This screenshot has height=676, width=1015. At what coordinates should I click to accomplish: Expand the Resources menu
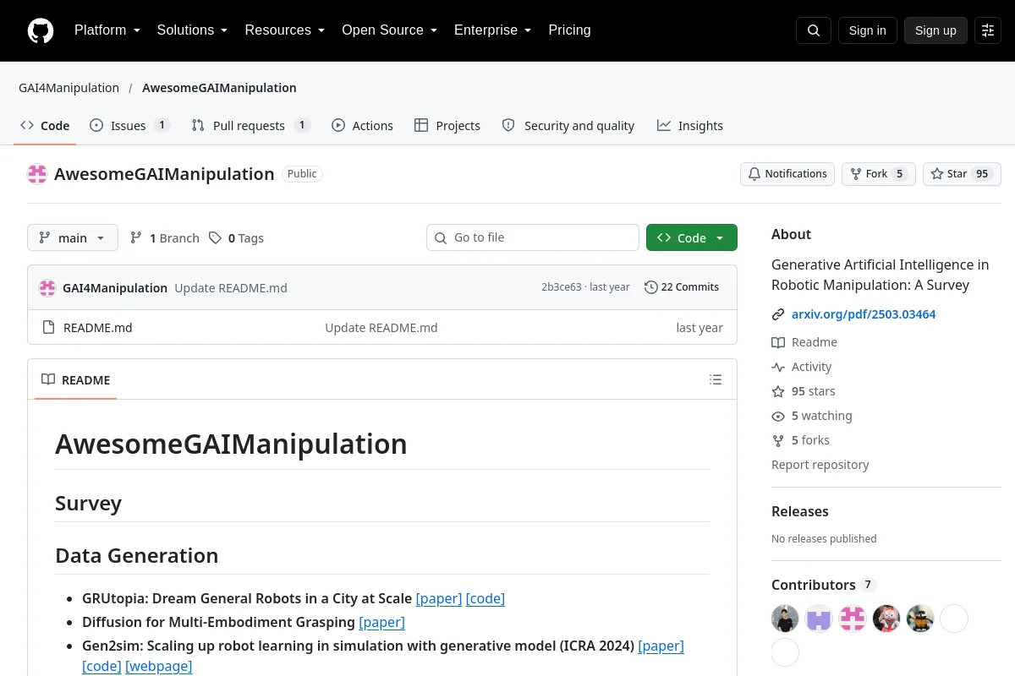(285, 30)
